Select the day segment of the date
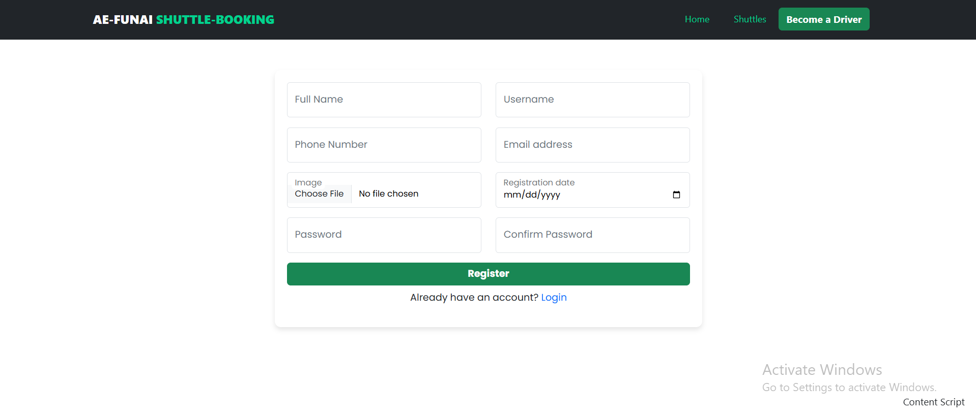This screenshot has width=976, height=416. 531,195
